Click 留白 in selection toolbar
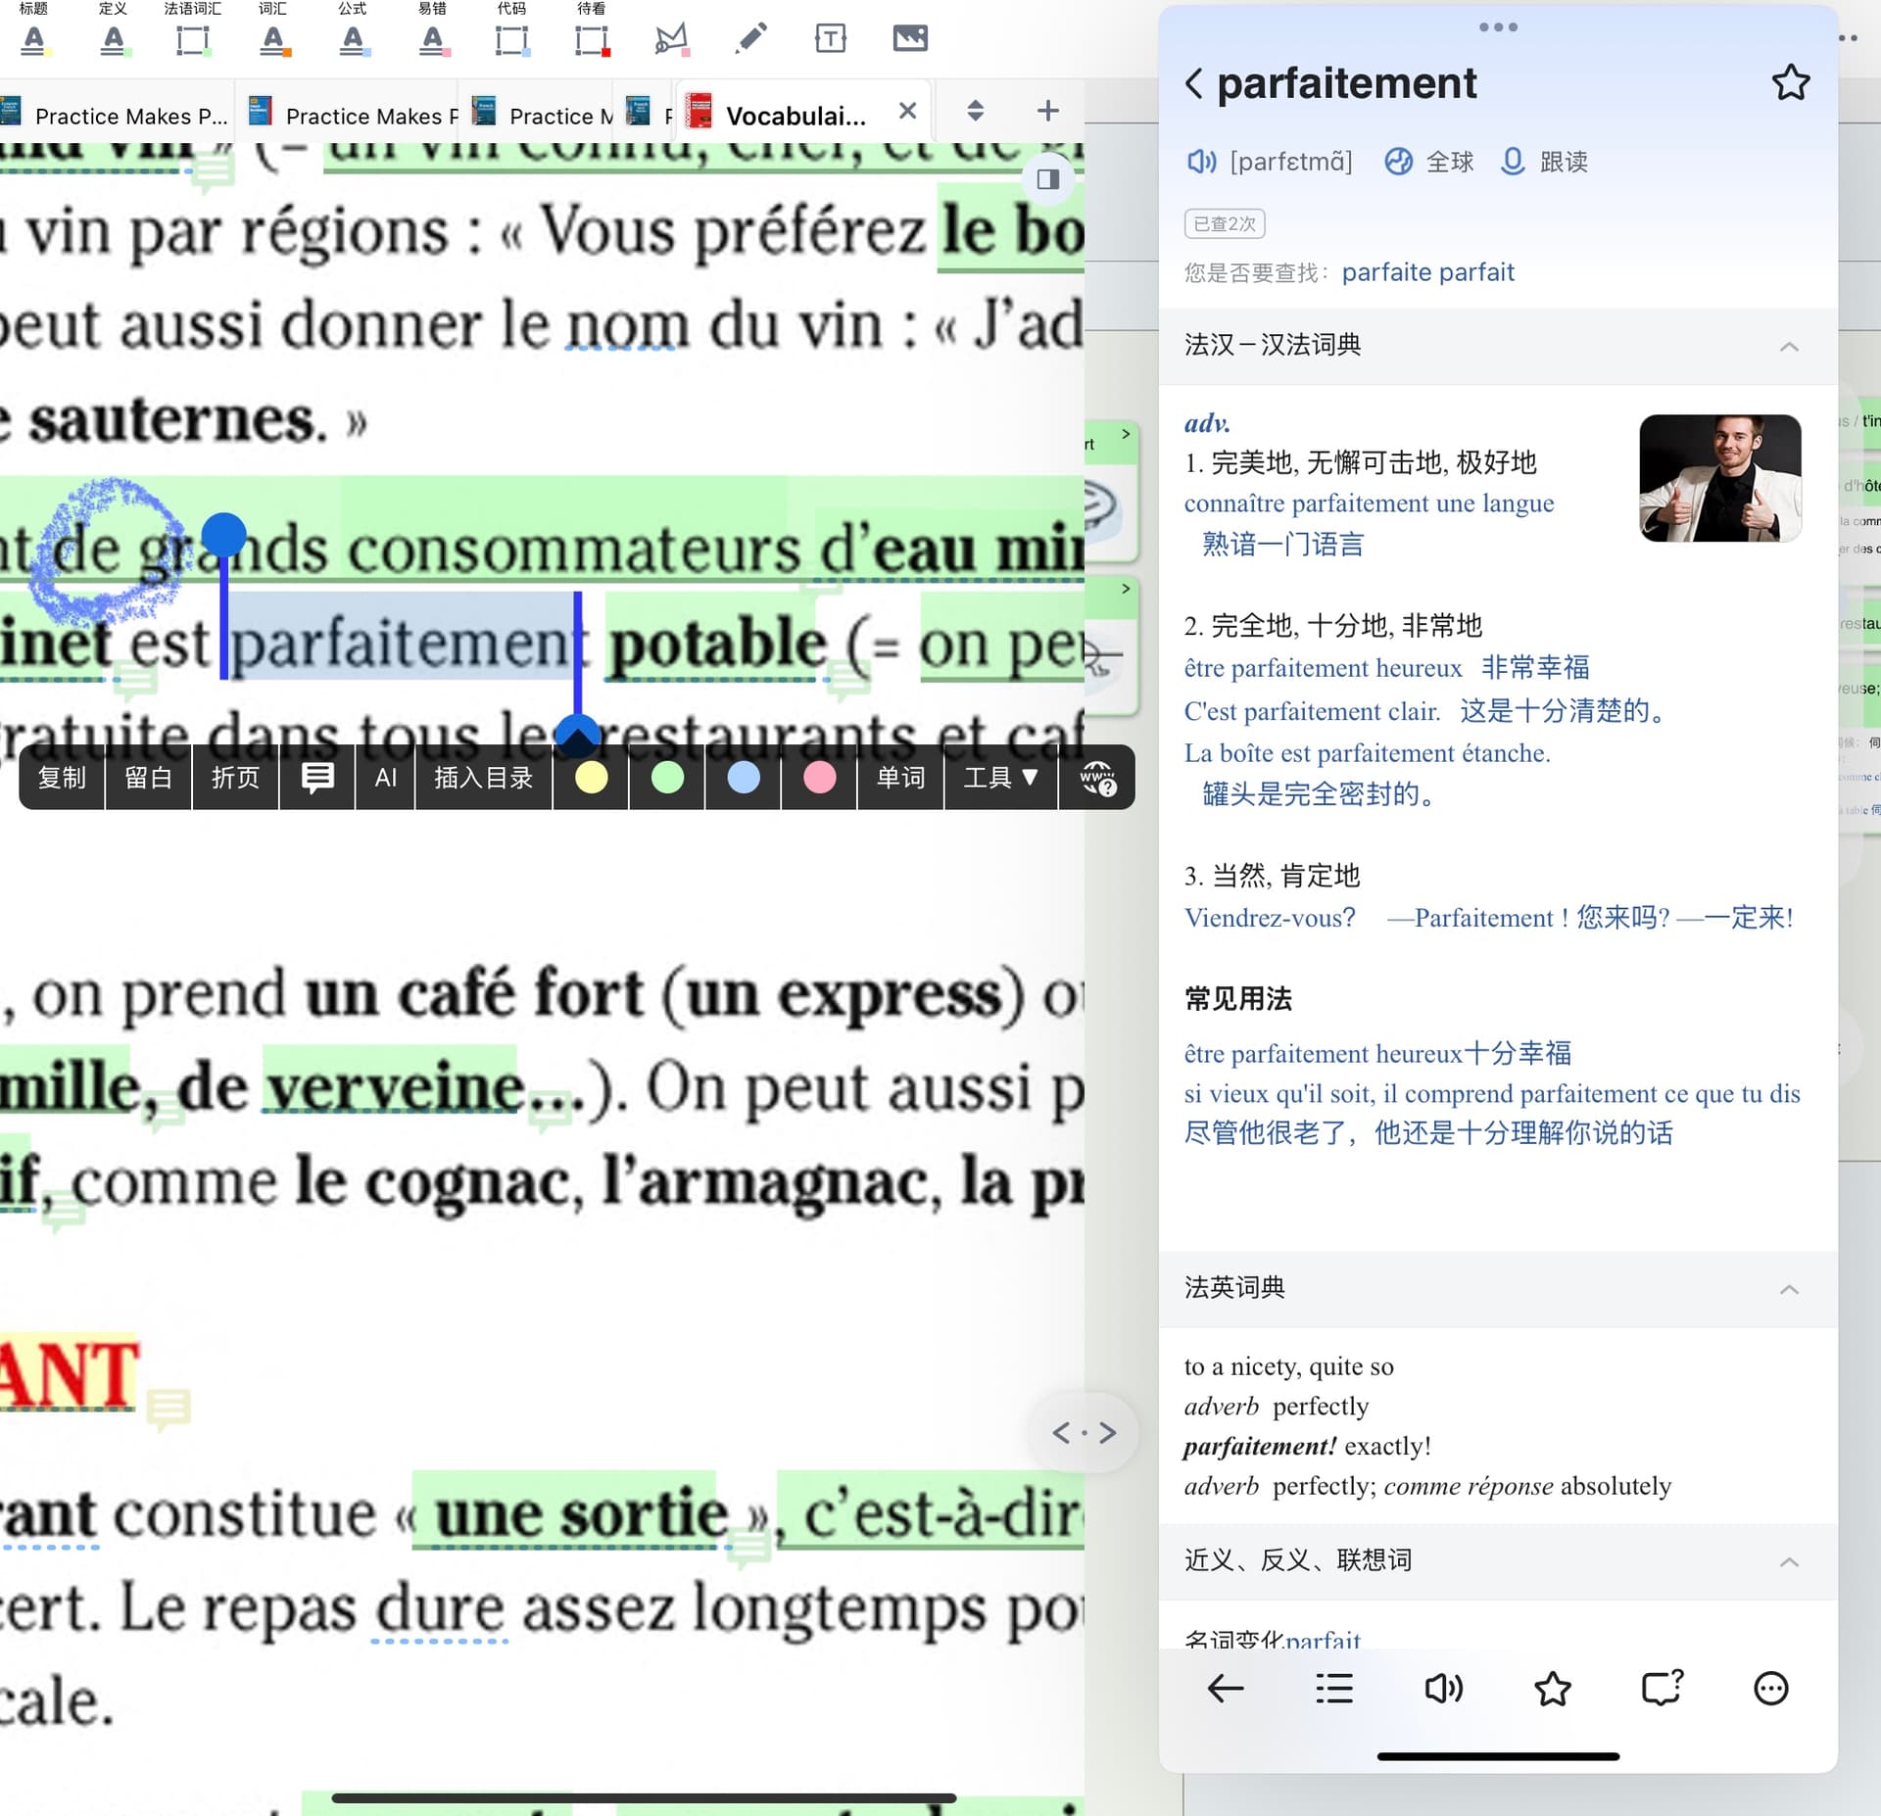 (x=149, y=778)
